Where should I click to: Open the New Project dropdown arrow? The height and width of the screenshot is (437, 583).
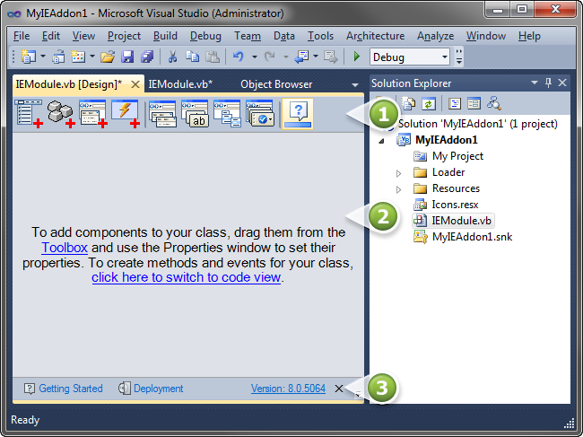coord(43,57)
